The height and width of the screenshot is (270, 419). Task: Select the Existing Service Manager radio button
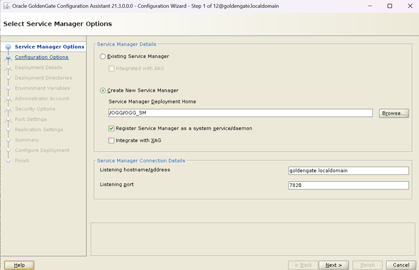point(103,57)
